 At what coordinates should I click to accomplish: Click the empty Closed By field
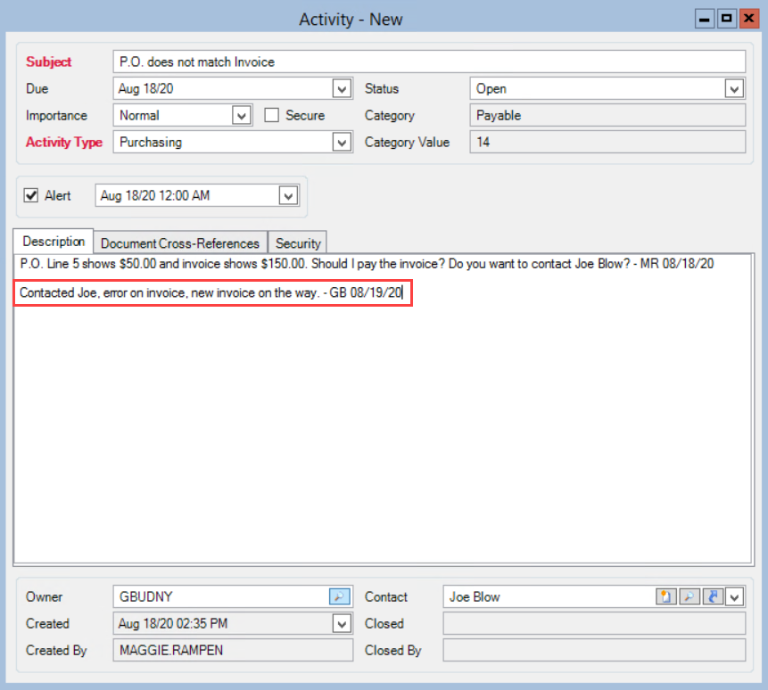click(595, 650)
